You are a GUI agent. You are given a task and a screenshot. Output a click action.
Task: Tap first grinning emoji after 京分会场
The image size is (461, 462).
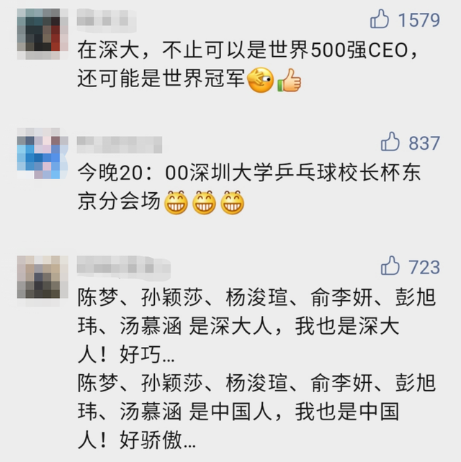pyautogui.click(x=176, y=203)
